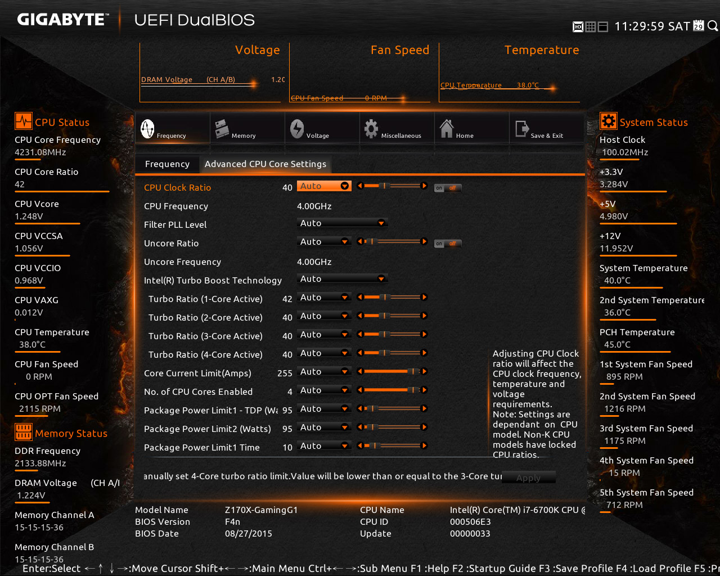720x576 pixels.
Task: Open the Package Power Limit2 Auto dropdown
Action: (x=324, y=427)
